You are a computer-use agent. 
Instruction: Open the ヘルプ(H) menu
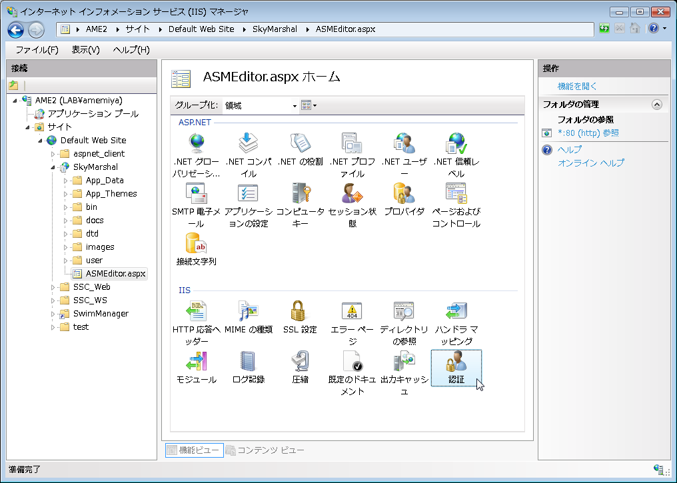click(131, 50)
